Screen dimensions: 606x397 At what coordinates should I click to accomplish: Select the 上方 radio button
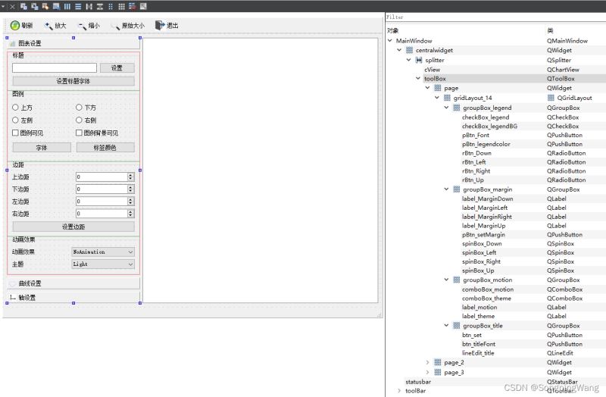click(16, 108)
